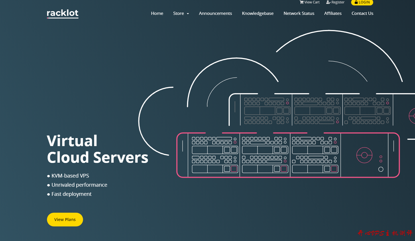Select Contact Us in the navigation
This screenshot has width=415, height=241.
click(x=362, y=13)
